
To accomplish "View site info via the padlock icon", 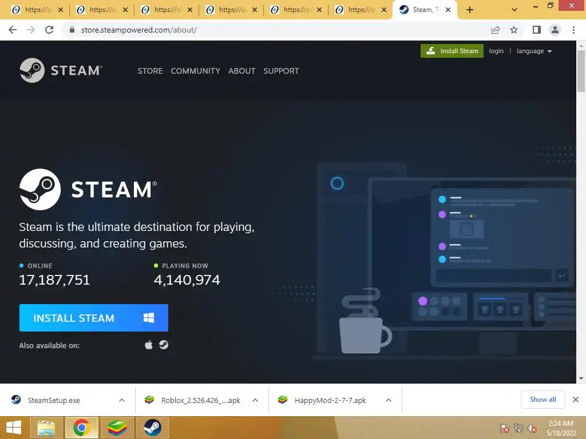I will click(x=72, y=30).
